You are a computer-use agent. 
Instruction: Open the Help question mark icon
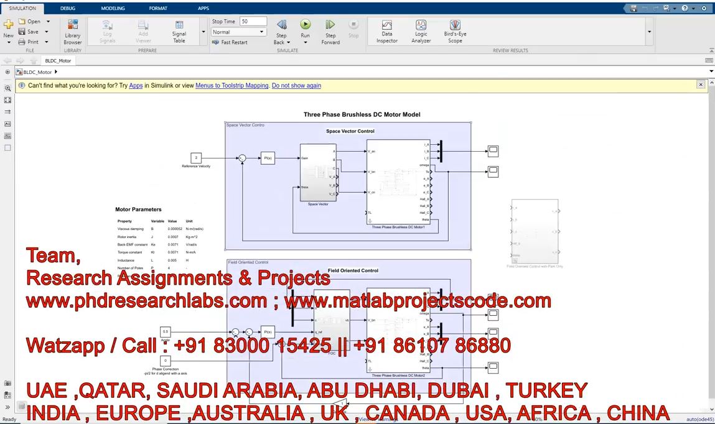685,8
